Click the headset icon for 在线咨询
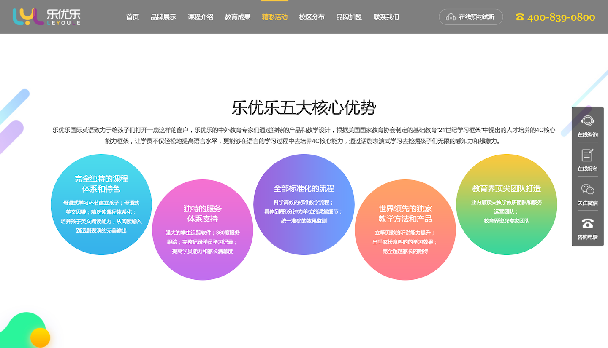The height and width of the screenshot is (348, 608). 587,121
